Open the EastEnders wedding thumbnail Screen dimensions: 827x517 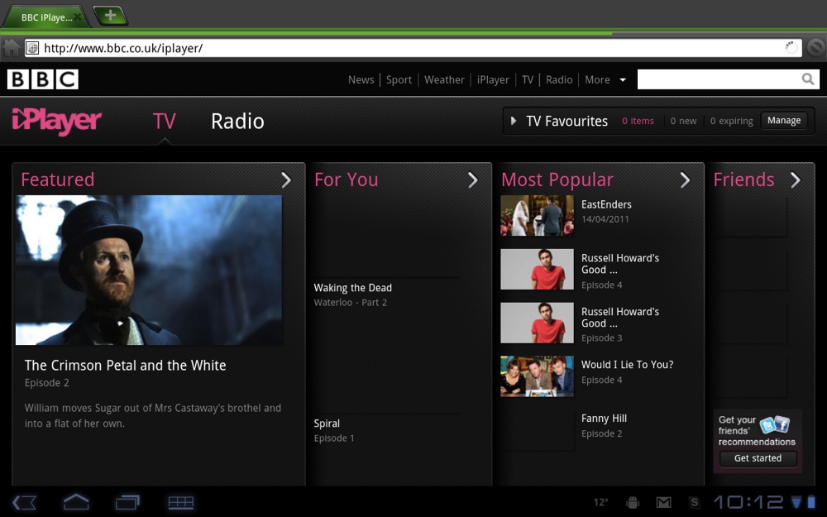(x=537, y=215)
